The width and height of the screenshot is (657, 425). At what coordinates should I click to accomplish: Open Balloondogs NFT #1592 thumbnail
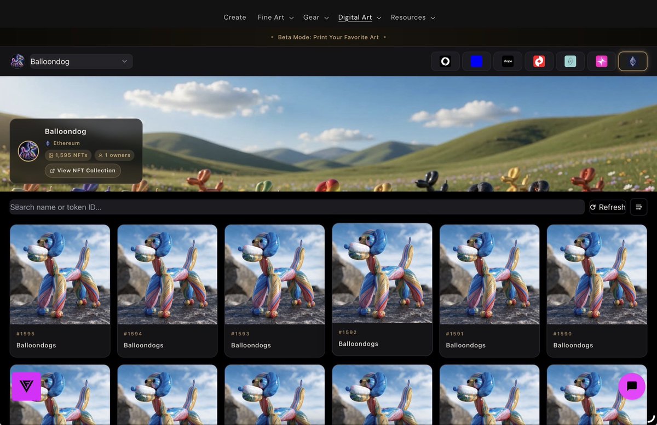[382, 273]
